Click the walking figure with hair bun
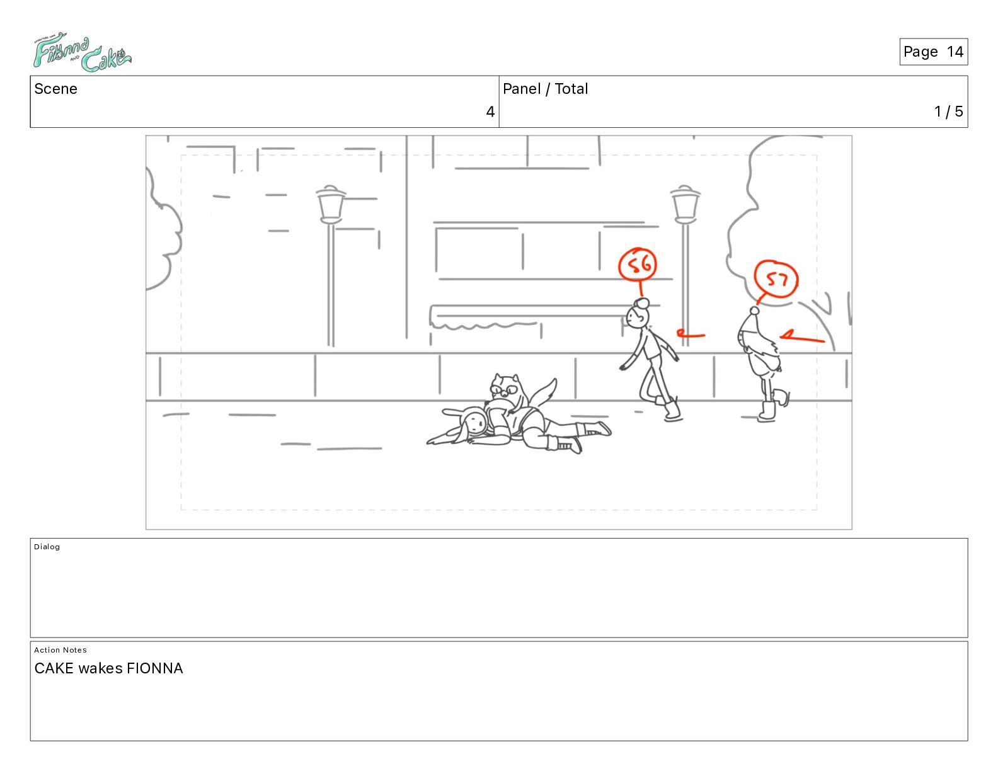 [650, 359]
